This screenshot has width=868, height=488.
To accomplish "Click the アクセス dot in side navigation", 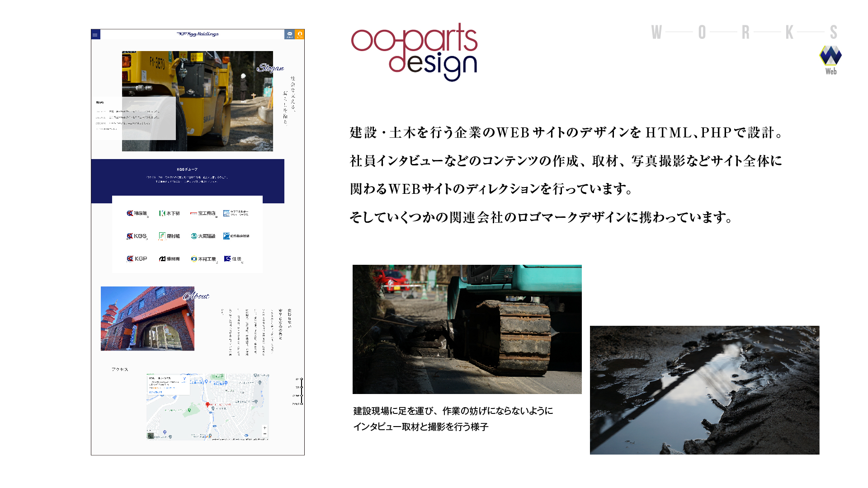I will click(302, 404).
